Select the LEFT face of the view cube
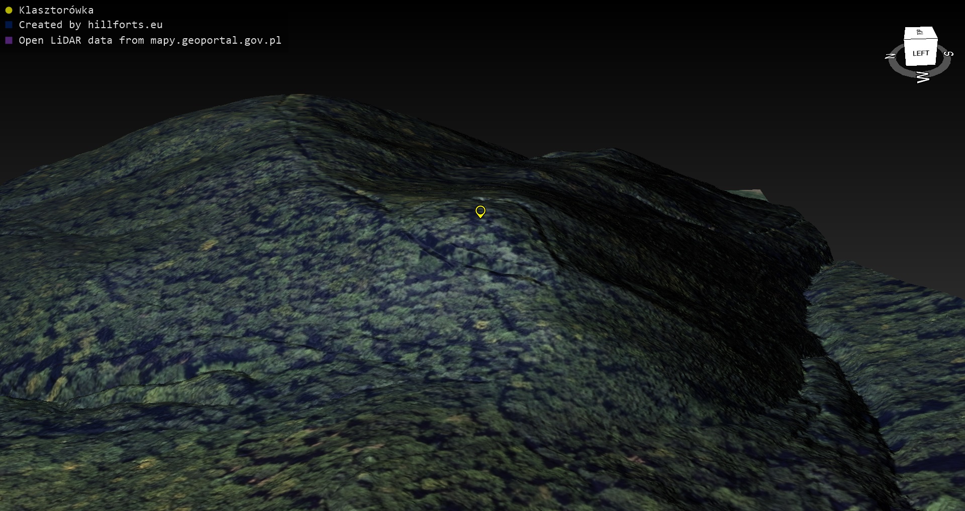Viewport: 965px width, 511px height. click(x=920, y=54)
